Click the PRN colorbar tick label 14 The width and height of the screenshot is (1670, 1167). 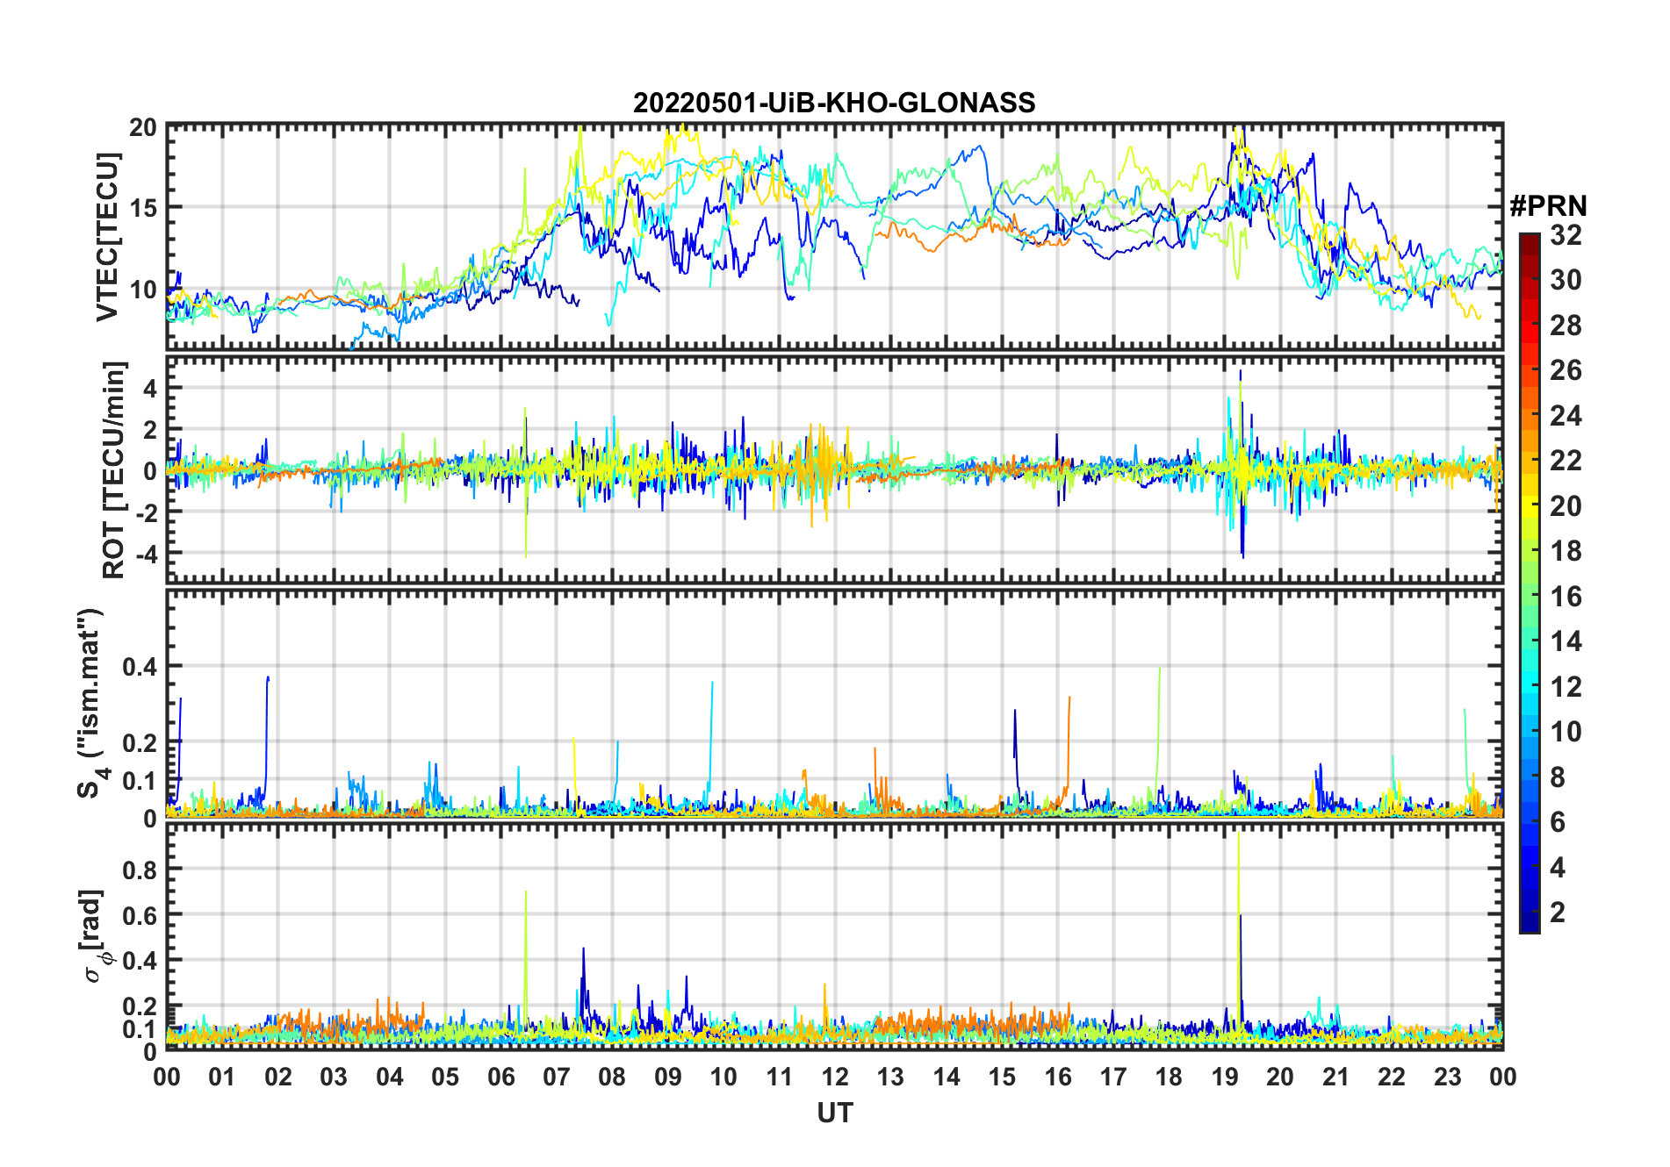[1566, 641]
